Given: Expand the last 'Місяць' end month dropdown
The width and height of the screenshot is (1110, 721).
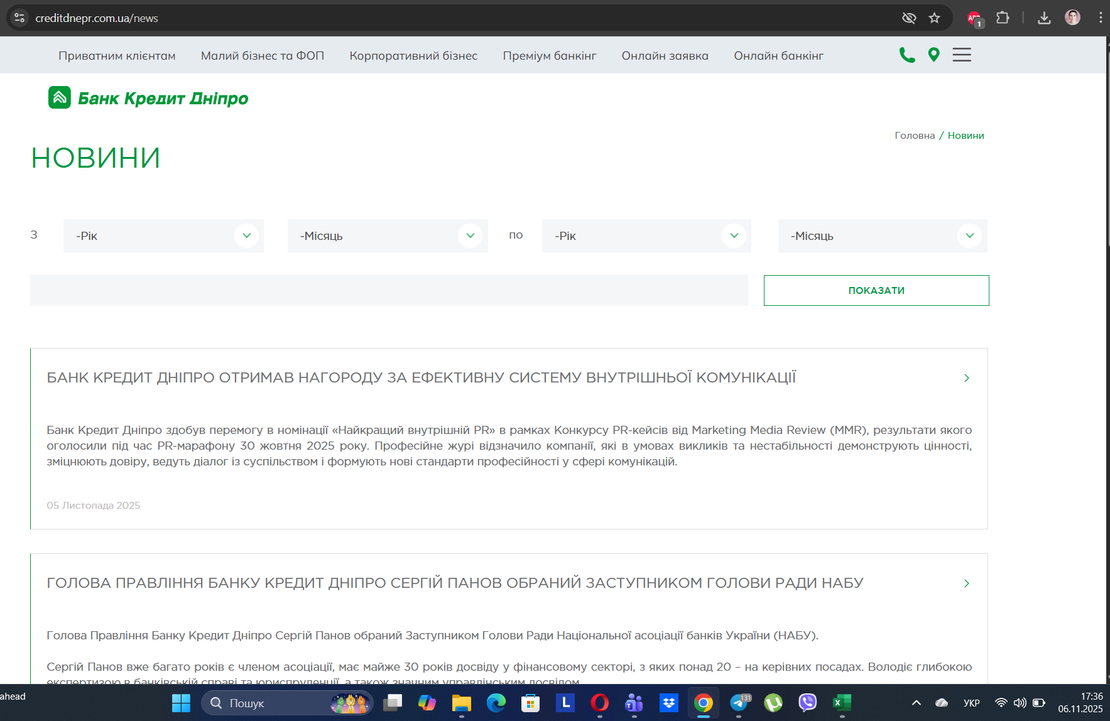Looking at the screenshot, I should pos(883,236).
